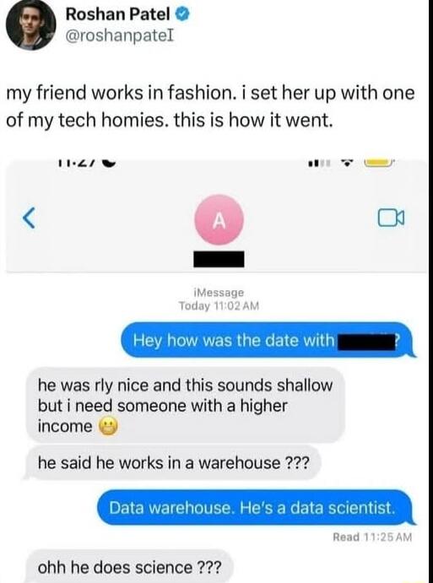Click the "iMessage Today 11:02 AM" timestamp

219,300
